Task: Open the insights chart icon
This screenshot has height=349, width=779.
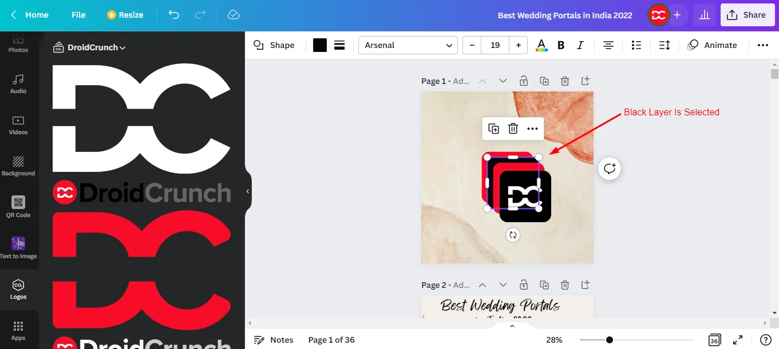Action: (705, 15)
